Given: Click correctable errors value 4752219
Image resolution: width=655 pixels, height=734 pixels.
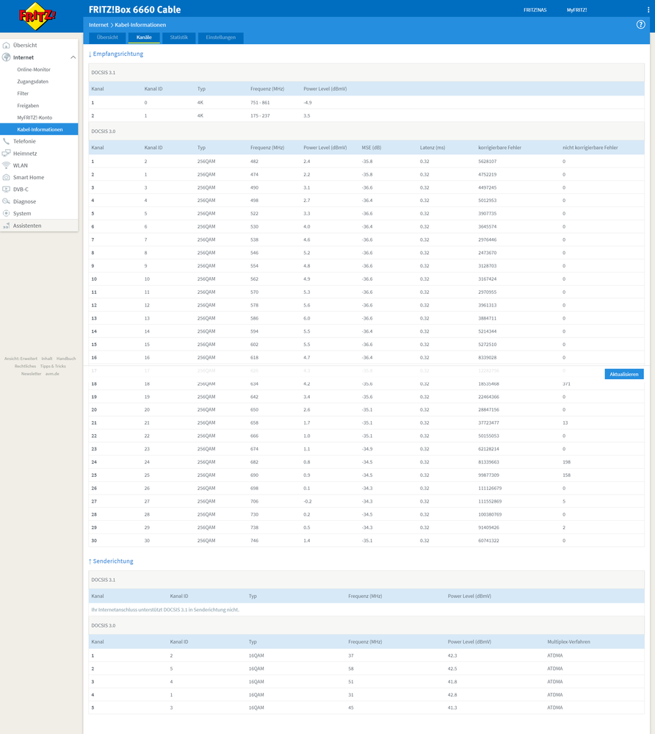Looking at the screenshot, I should (488, 175).
